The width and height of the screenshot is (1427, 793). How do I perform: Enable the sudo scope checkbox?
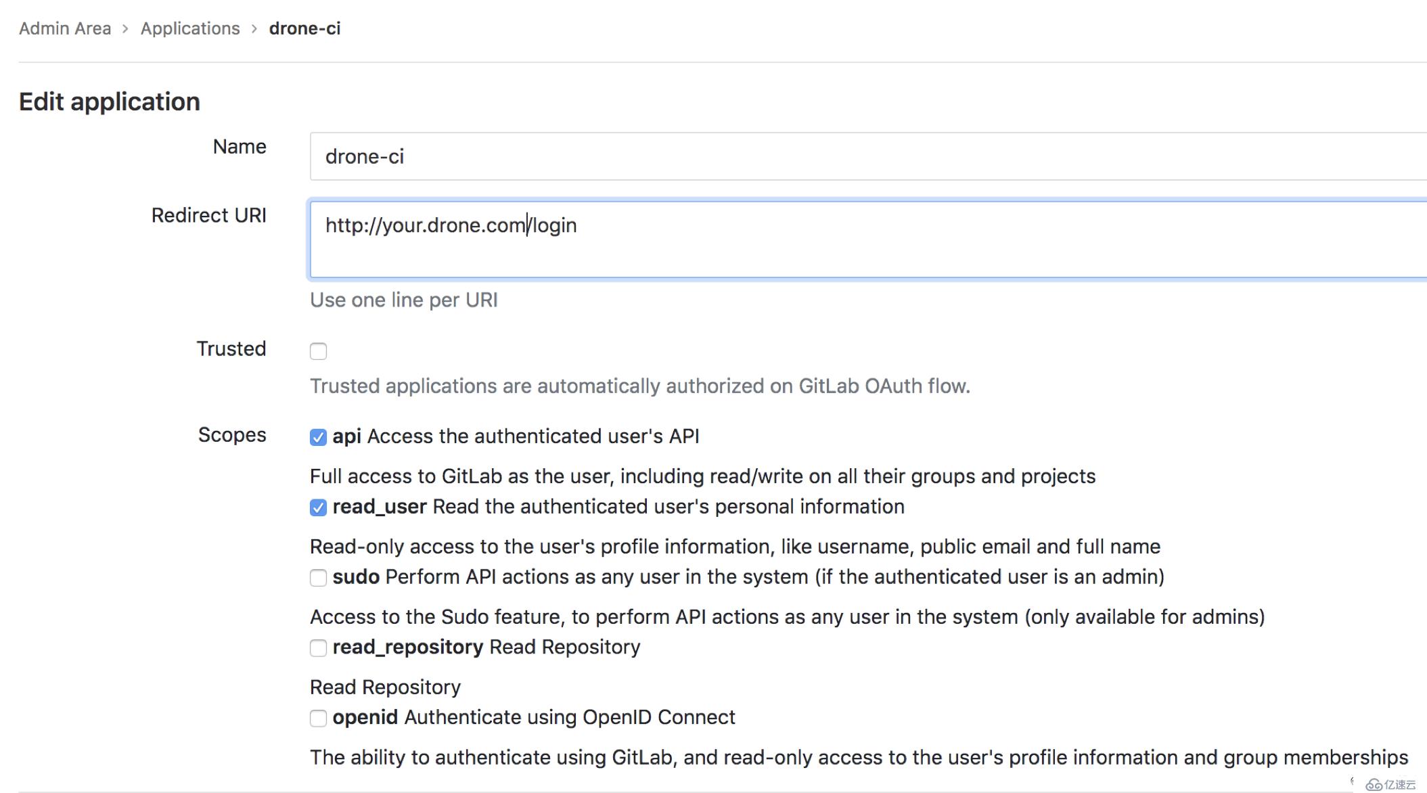coord(318,577)
